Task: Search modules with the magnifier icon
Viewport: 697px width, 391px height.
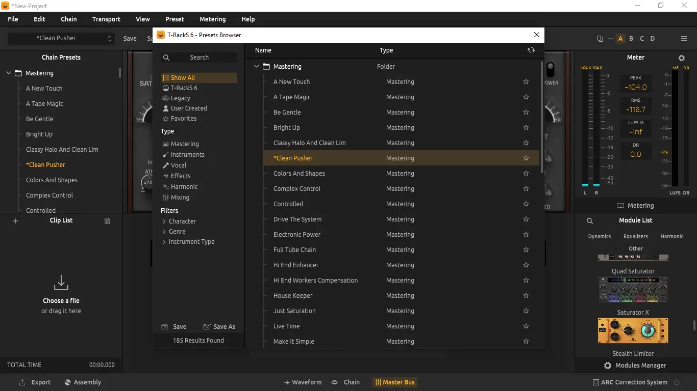Action: pos(590,221)
